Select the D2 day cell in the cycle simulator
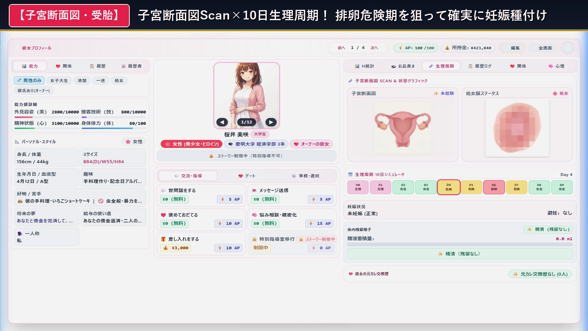The height and width of the screenshot is (331, 588). point(403,187)
